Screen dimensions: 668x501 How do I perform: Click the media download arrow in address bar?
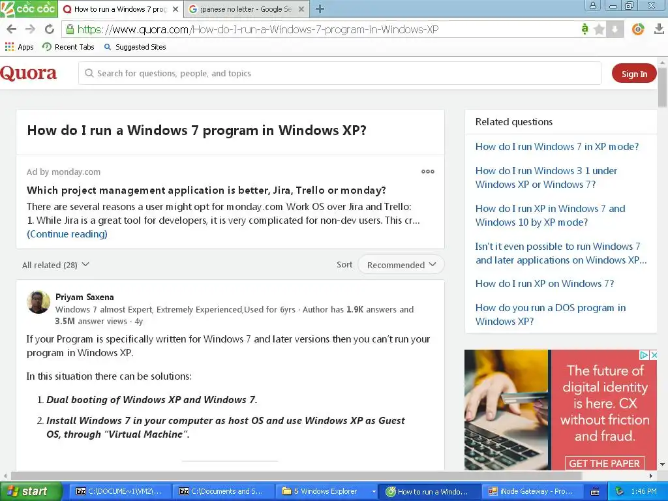click(x=615, y=29)
